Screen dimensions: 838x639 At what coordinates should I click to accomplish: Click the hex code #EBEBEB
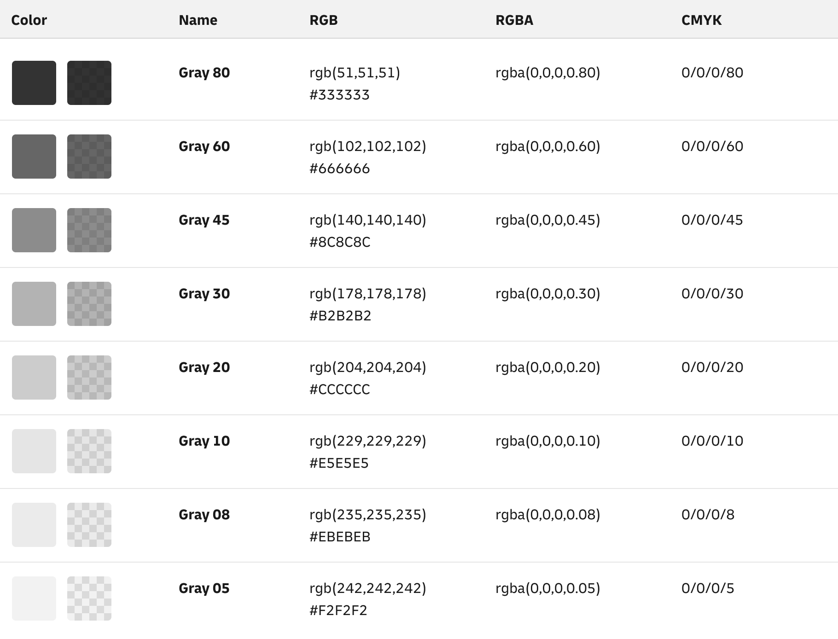tap(340, 537)
